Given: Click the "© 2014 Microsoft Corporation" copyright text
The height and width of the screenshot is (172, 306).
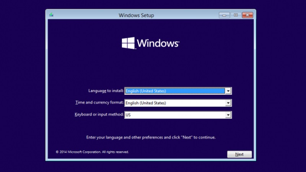Looking at the screenshot, I should 92,152.
